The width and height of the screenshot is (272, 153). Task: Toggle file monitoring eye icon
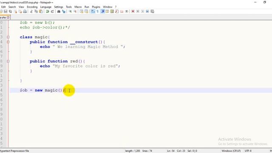[x=127, y=11]
